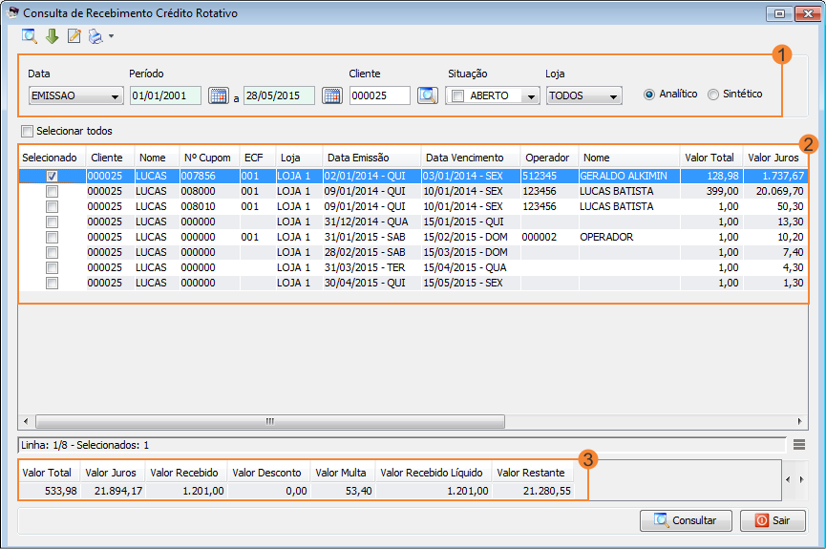The width and height of the screenshot is (826, 549).
Task: Click the start period date field
Action: coord(165,95)
